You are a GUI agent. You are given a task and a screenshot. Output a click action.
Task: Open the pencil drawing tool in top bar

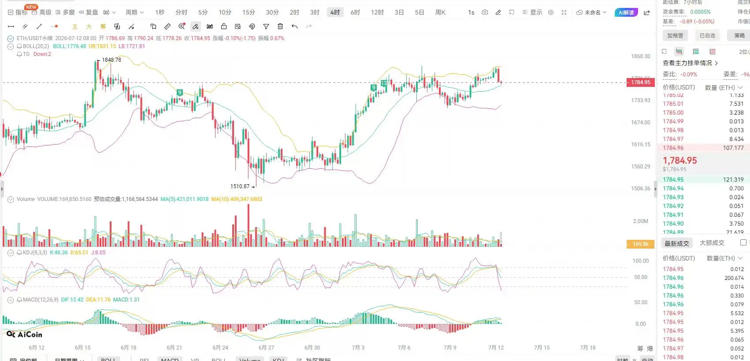[498, 12]
